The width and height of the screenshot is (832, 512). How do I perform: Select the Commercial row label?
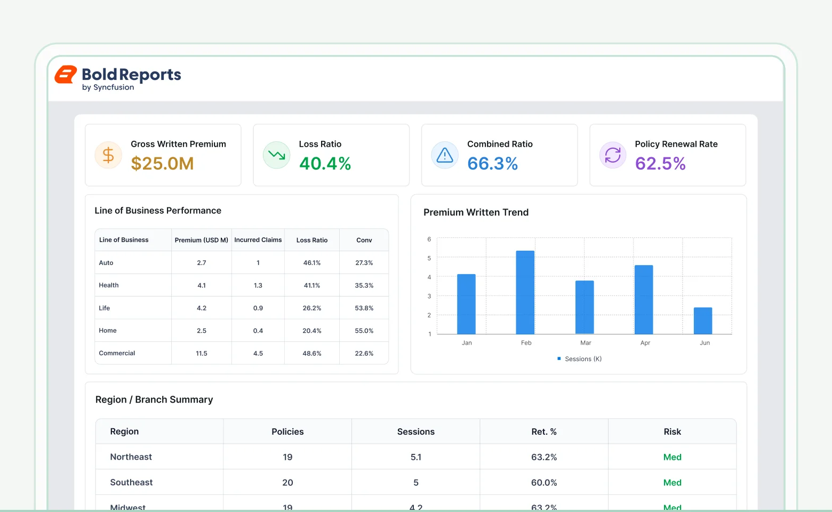coord(117,353)
